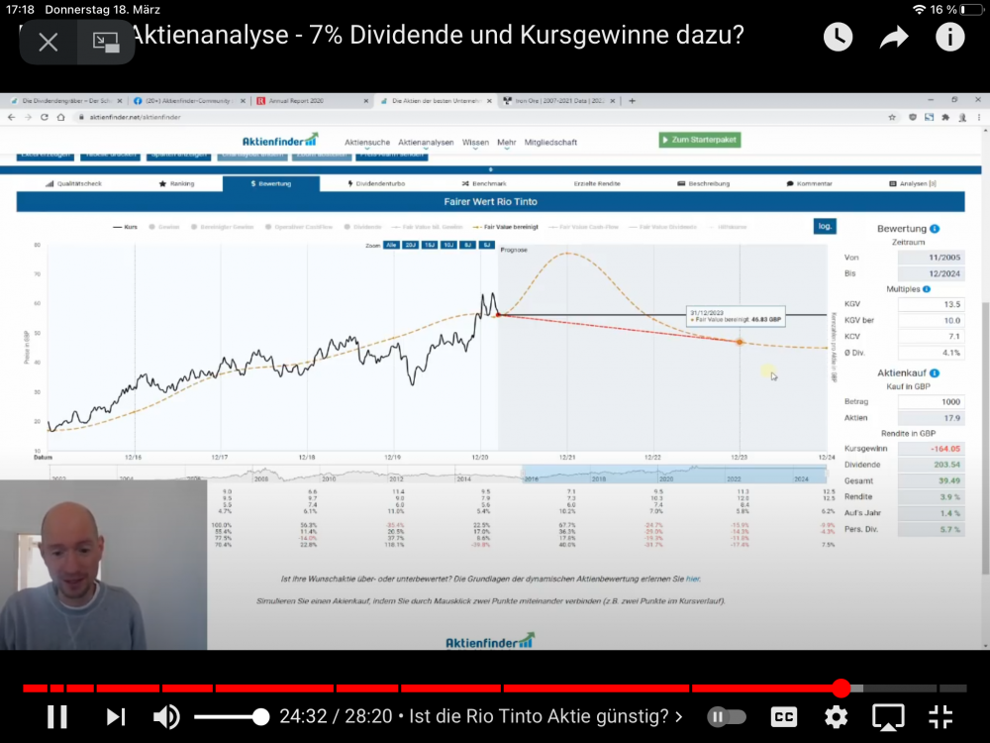Mute the video speaker icon
This screenshot has height=743, width=990.
tap(166, 716)
